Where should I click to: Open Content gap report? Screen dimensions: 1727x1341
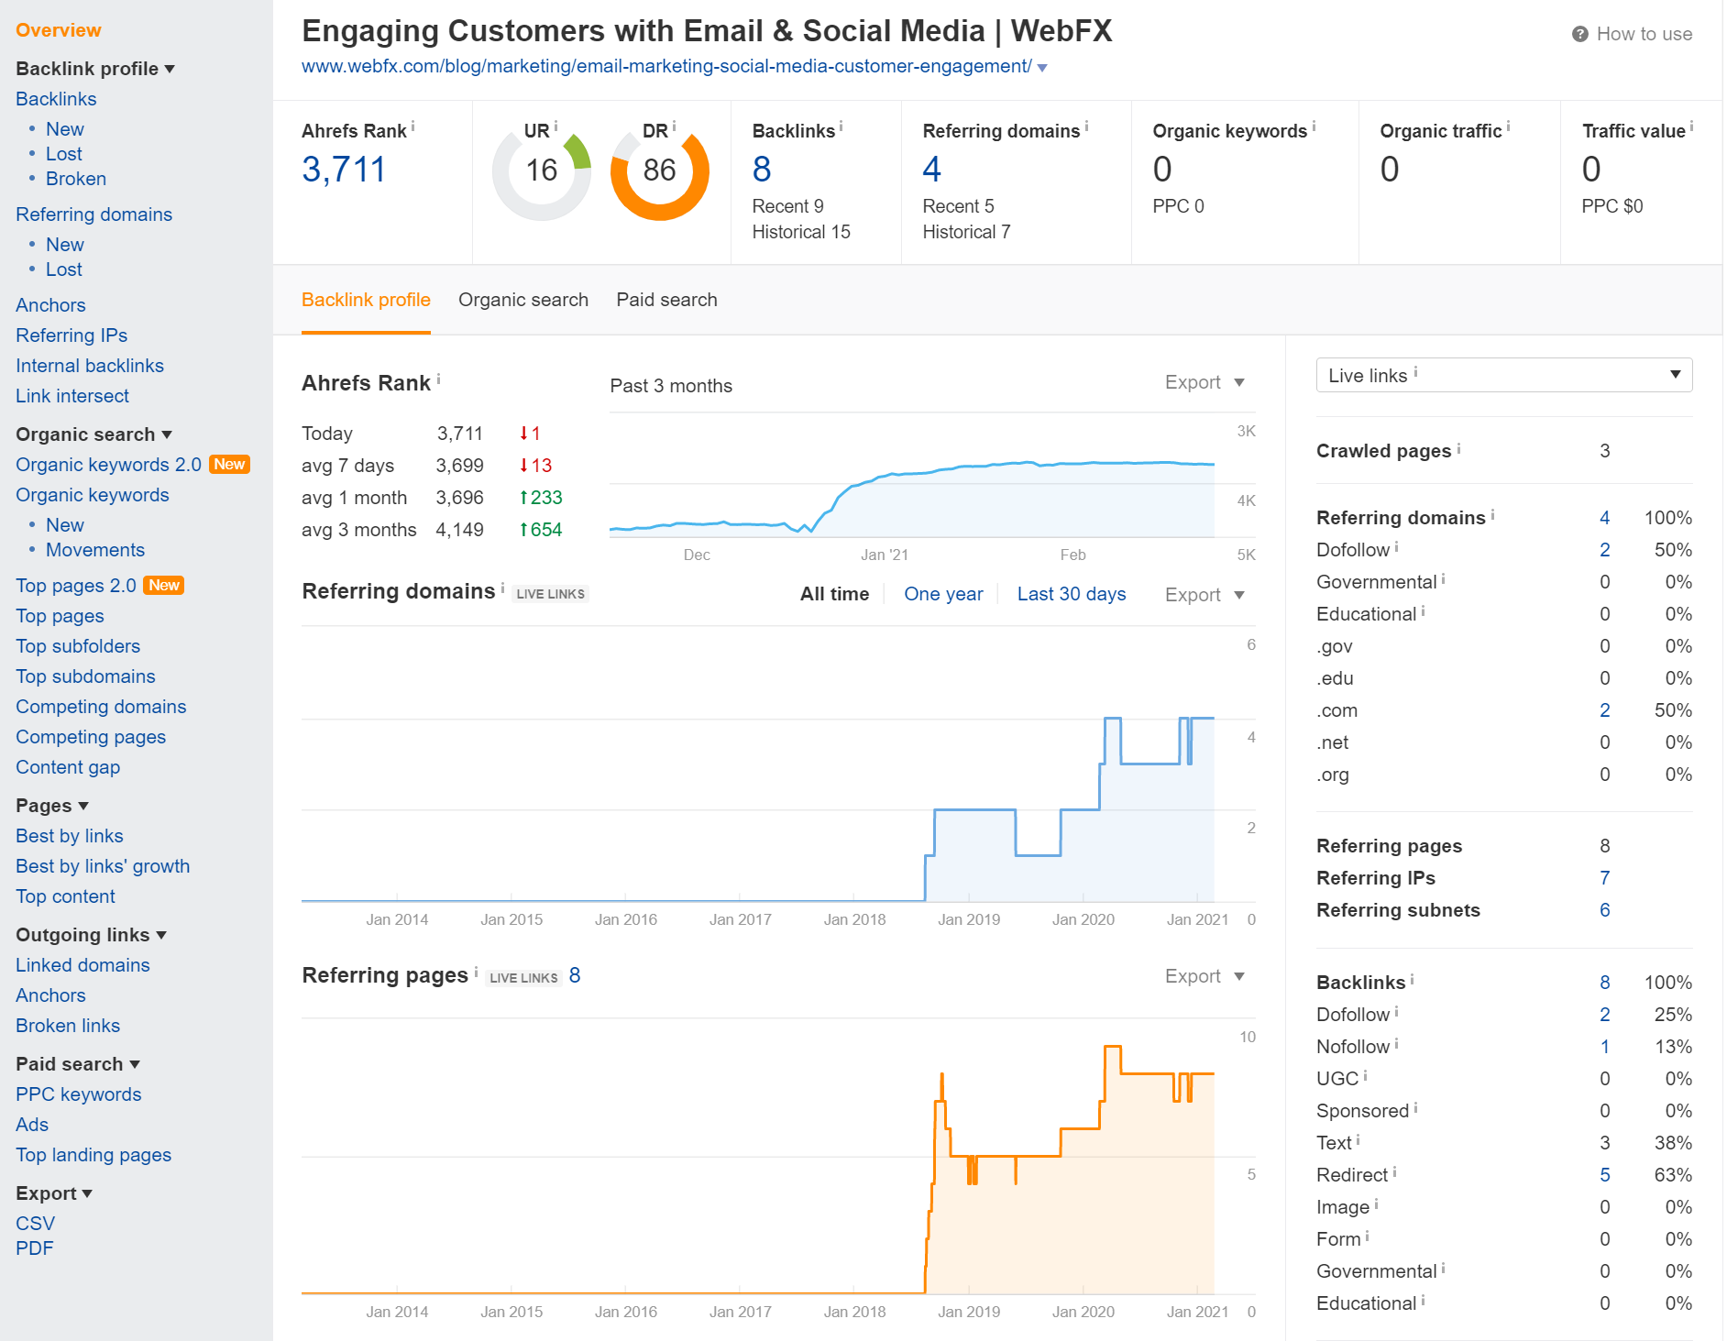coord(68,767)
